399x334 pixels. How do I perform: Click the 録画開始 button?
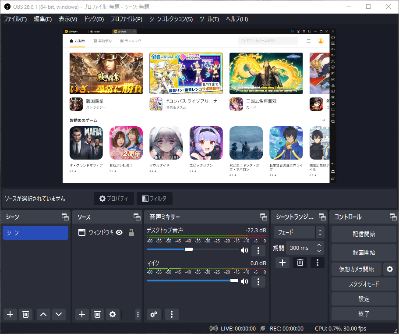364,252
